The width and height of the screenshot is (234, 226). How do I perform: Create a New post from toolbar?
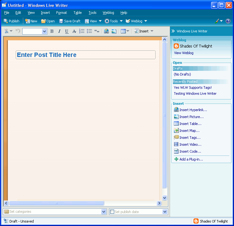31,21
